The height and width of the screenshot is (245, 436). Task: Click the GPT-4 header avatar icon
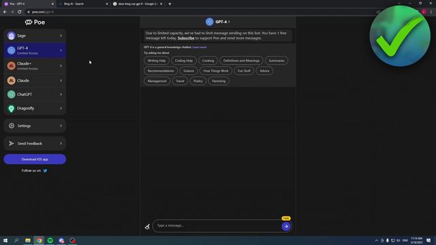point(209,22)
